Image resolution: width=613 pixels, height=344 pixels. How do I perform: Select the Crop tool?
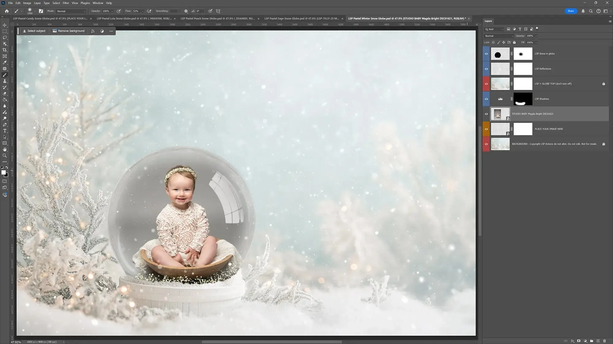pyautogui.click(x=5, y=50)
